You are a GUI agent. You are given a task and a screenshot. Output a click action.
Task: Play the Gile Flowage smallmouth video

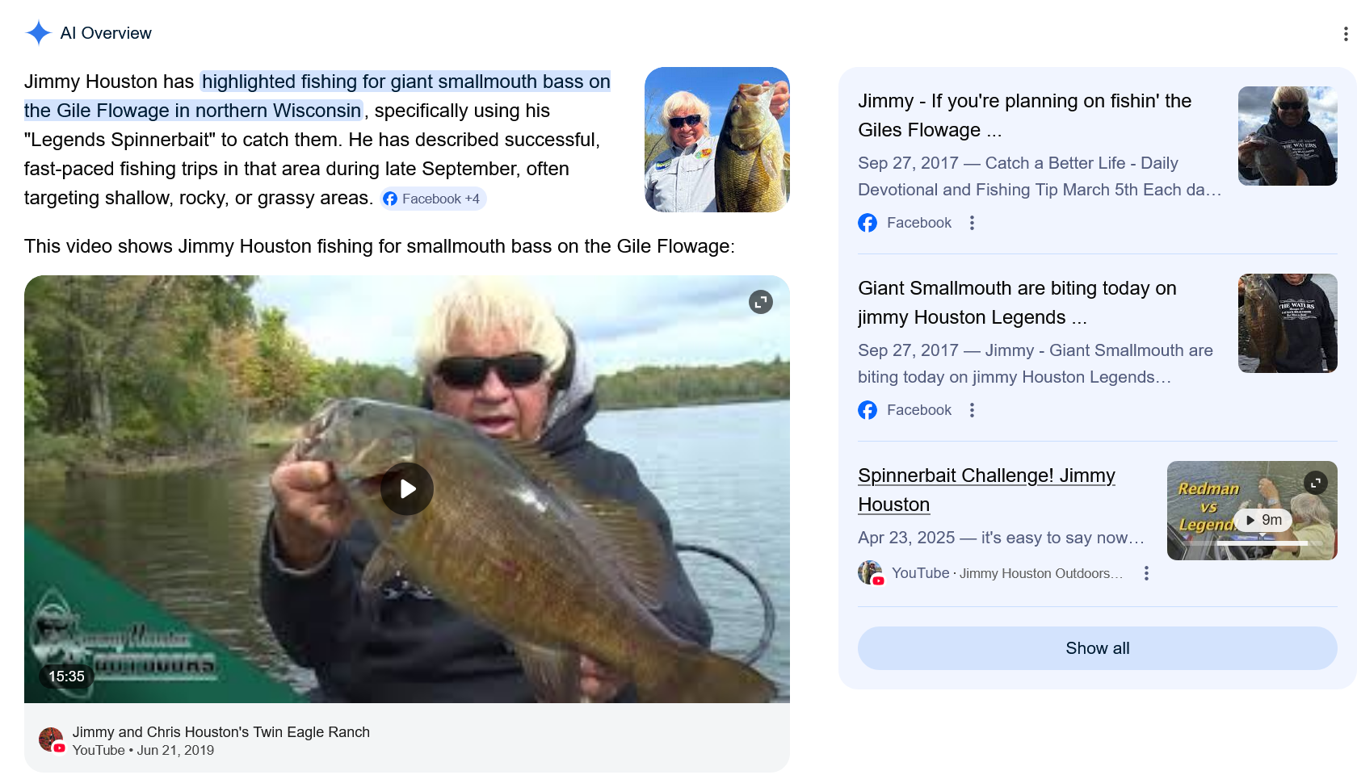click(407, 488)
